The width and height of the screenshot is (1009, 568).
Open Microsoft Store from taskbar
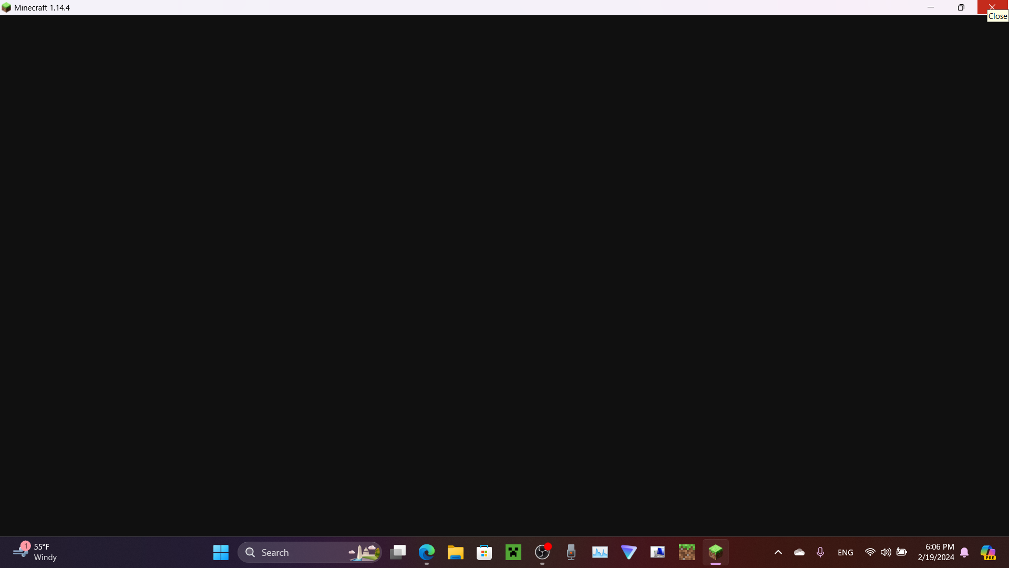pos(484,552)
